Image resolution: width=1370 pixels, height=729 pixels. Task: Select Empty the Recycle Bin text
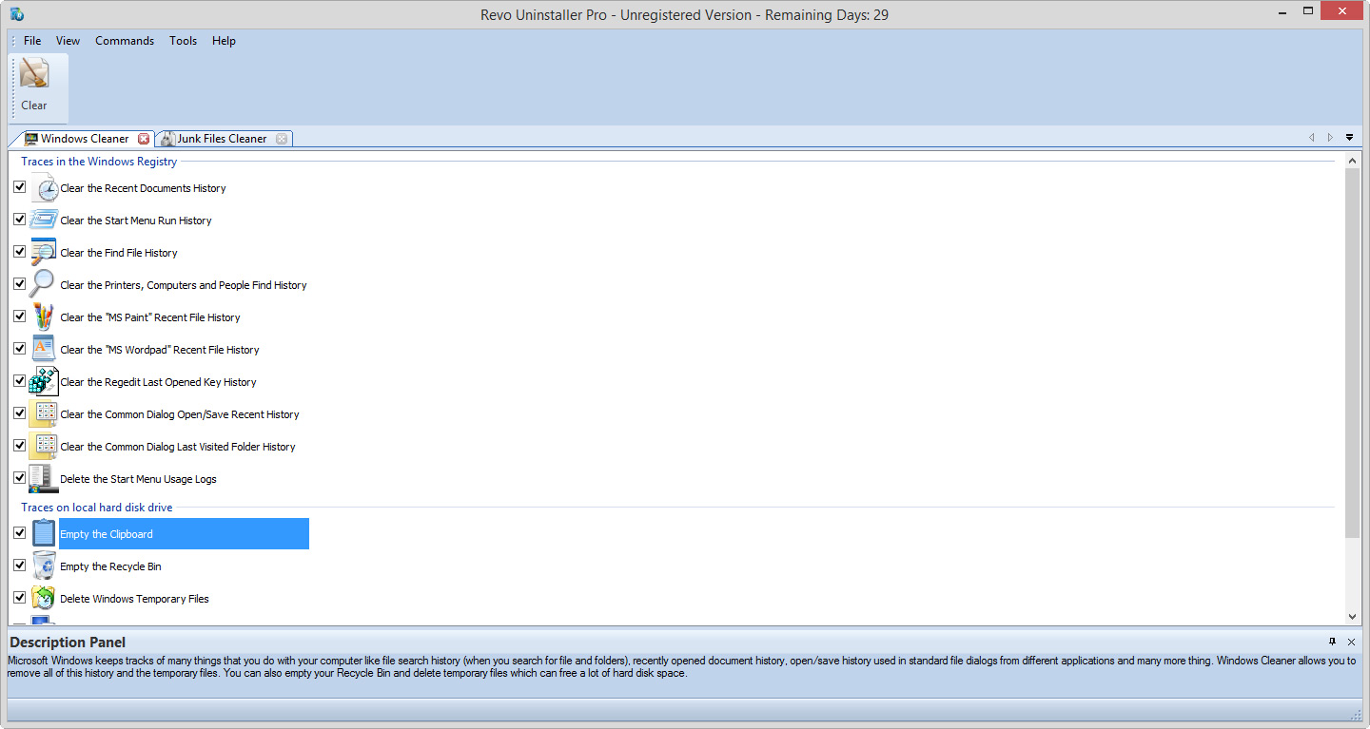point(110,566)
